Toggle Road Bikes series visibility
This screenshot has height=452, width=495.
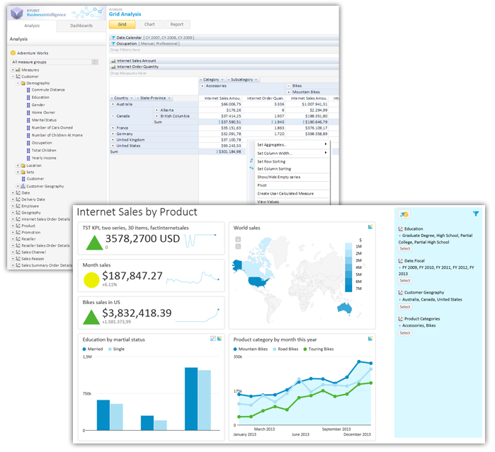pyautogui.click(x=292, y=349)
